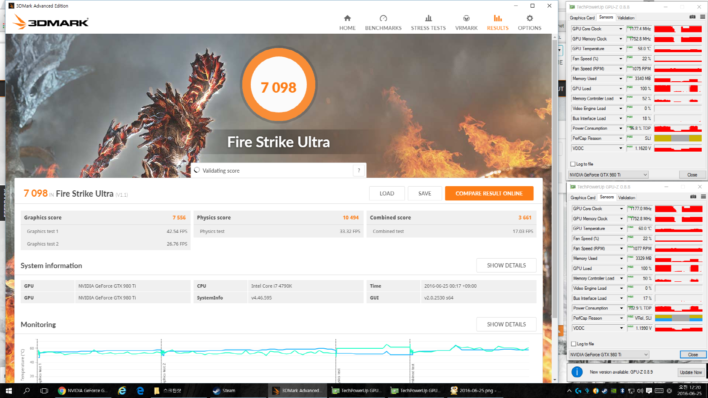Open the Action Center notifications icon
708x398 pixels.
point(649,391)
